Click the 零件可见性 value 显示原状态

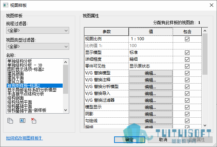[151, 66]
